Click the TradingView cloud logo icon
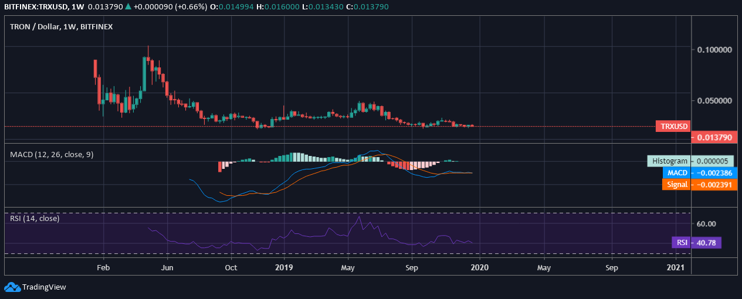 pos(12,287)
